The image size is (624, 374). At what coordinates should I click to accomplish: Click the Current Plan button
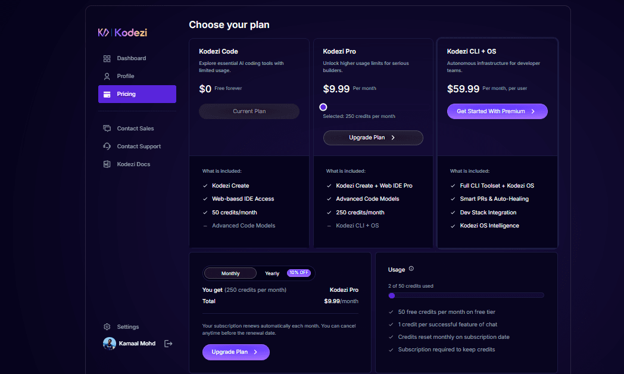249,111
